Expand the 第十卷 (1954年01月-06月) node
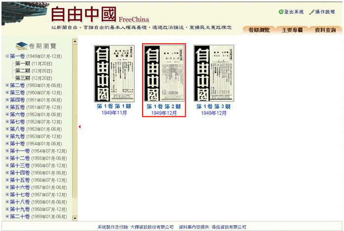The height and width of the screenshot is (231, 344). click(7, 143)
